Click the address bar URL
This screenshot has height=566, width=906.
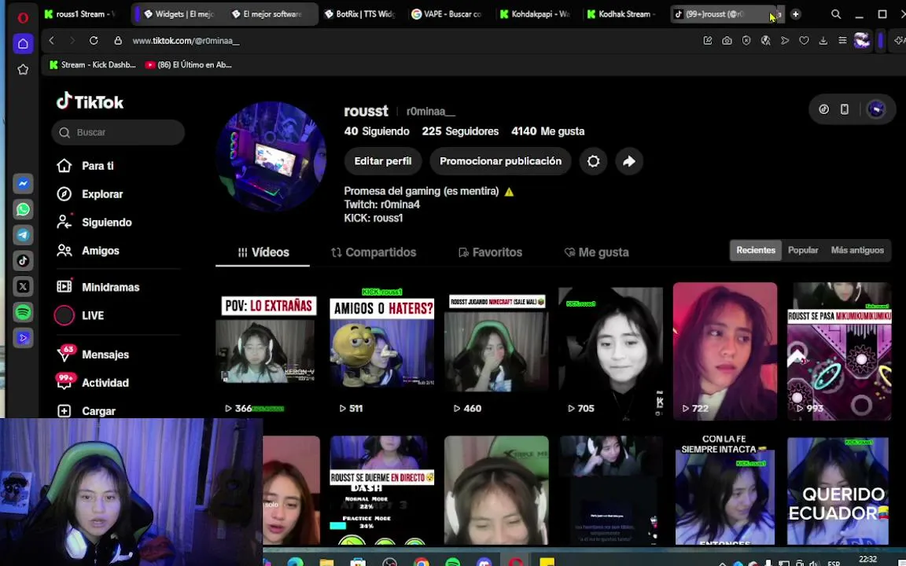point(186,41)
